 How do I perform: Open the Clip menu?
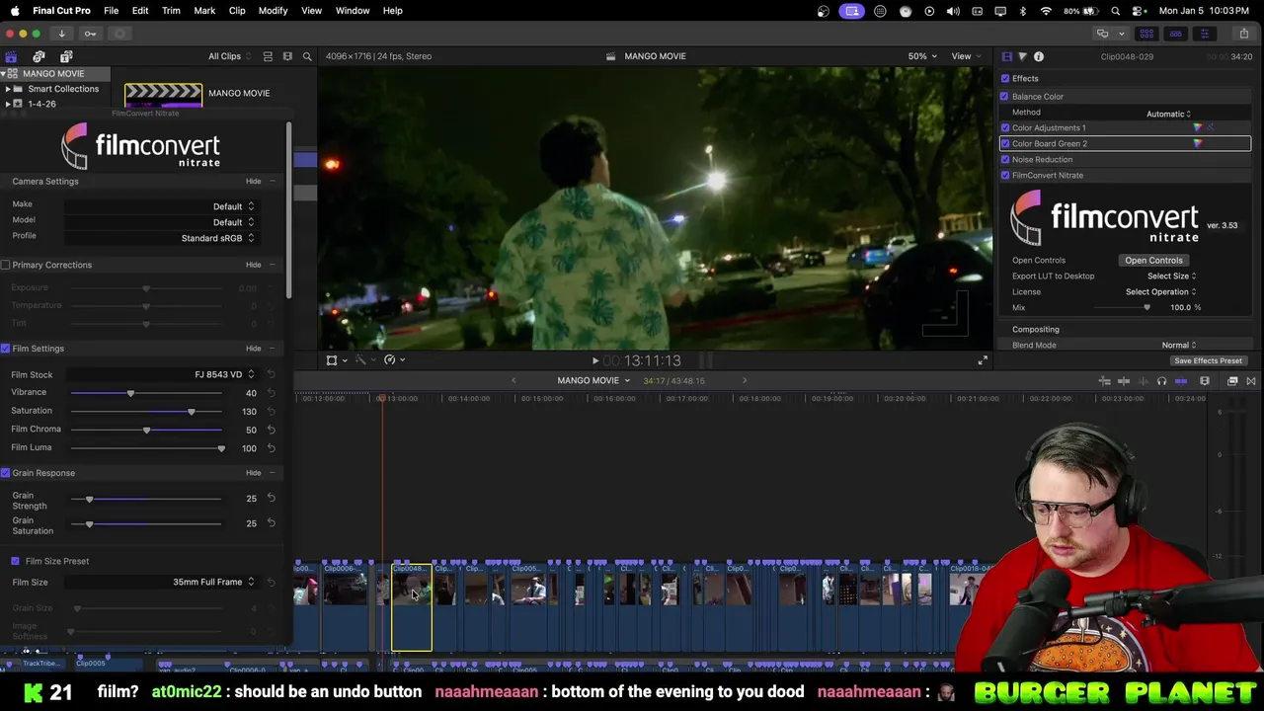(x=237, y=11)
